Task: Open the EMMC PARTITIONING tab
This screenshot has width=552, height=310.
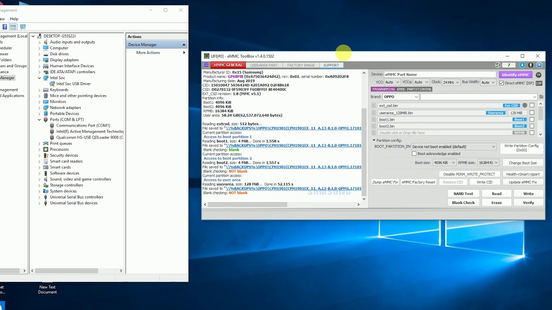Action: pyautogui.click(x=414, y=89)
